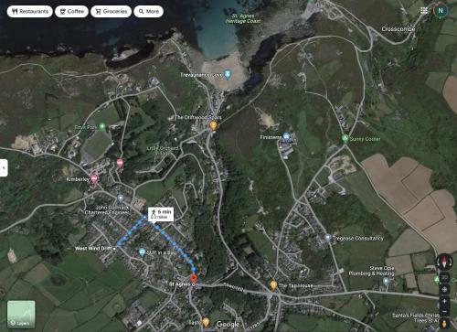This screenshot has width=457, height=332.
Task: Toggle the 3D tilt view button
Action: [x=444, y=277]
